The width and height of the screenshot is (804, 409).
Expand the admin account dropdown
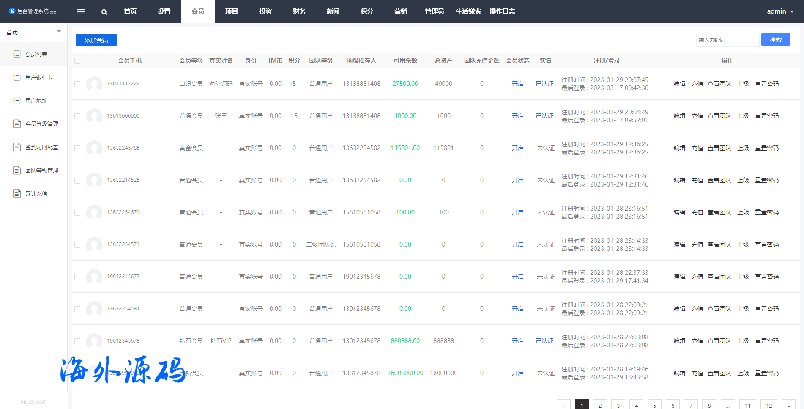click(x=780, y=11)
